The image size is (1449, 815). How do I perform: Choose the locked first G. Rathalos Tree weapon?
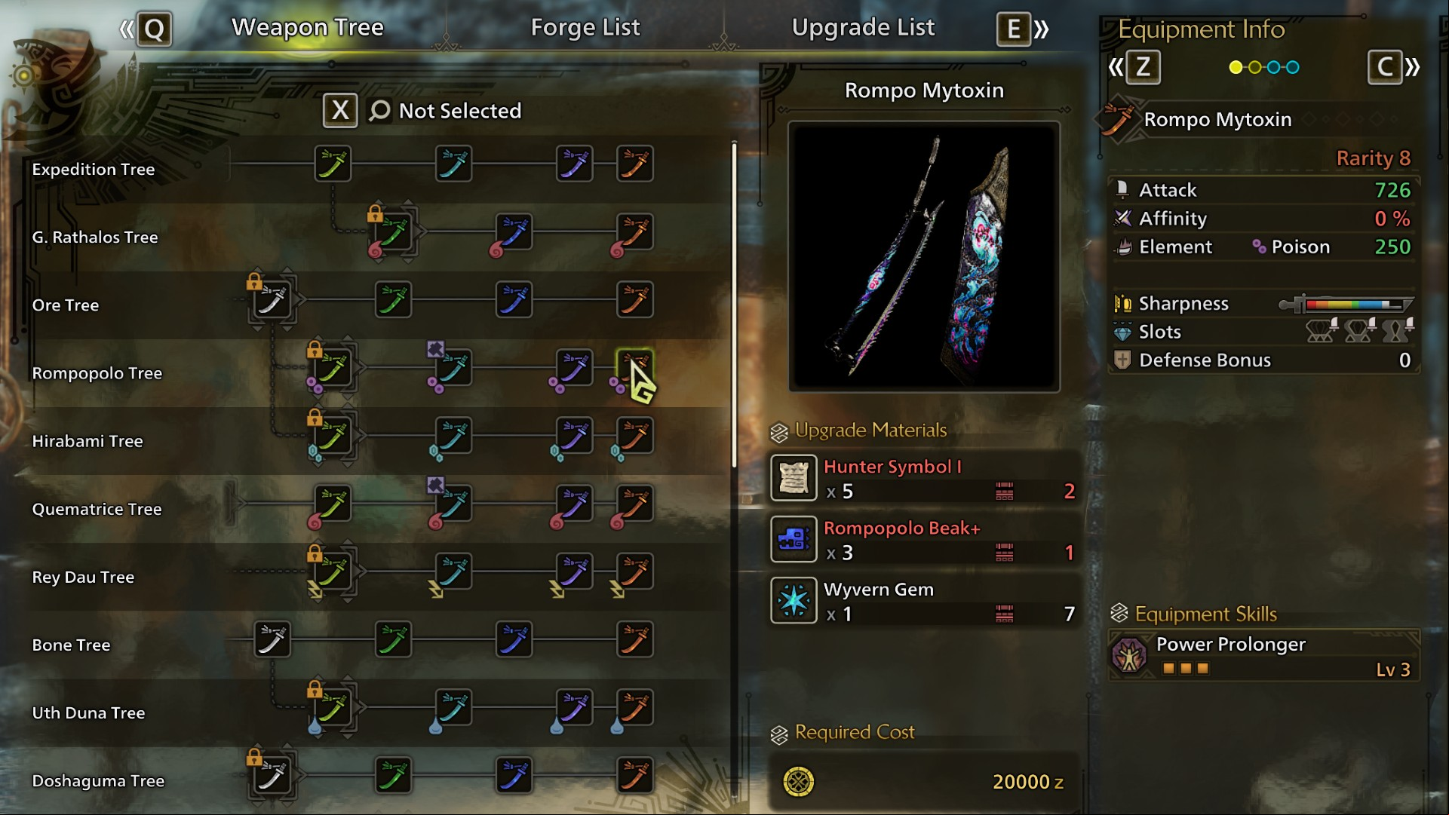tap(393, 231)
